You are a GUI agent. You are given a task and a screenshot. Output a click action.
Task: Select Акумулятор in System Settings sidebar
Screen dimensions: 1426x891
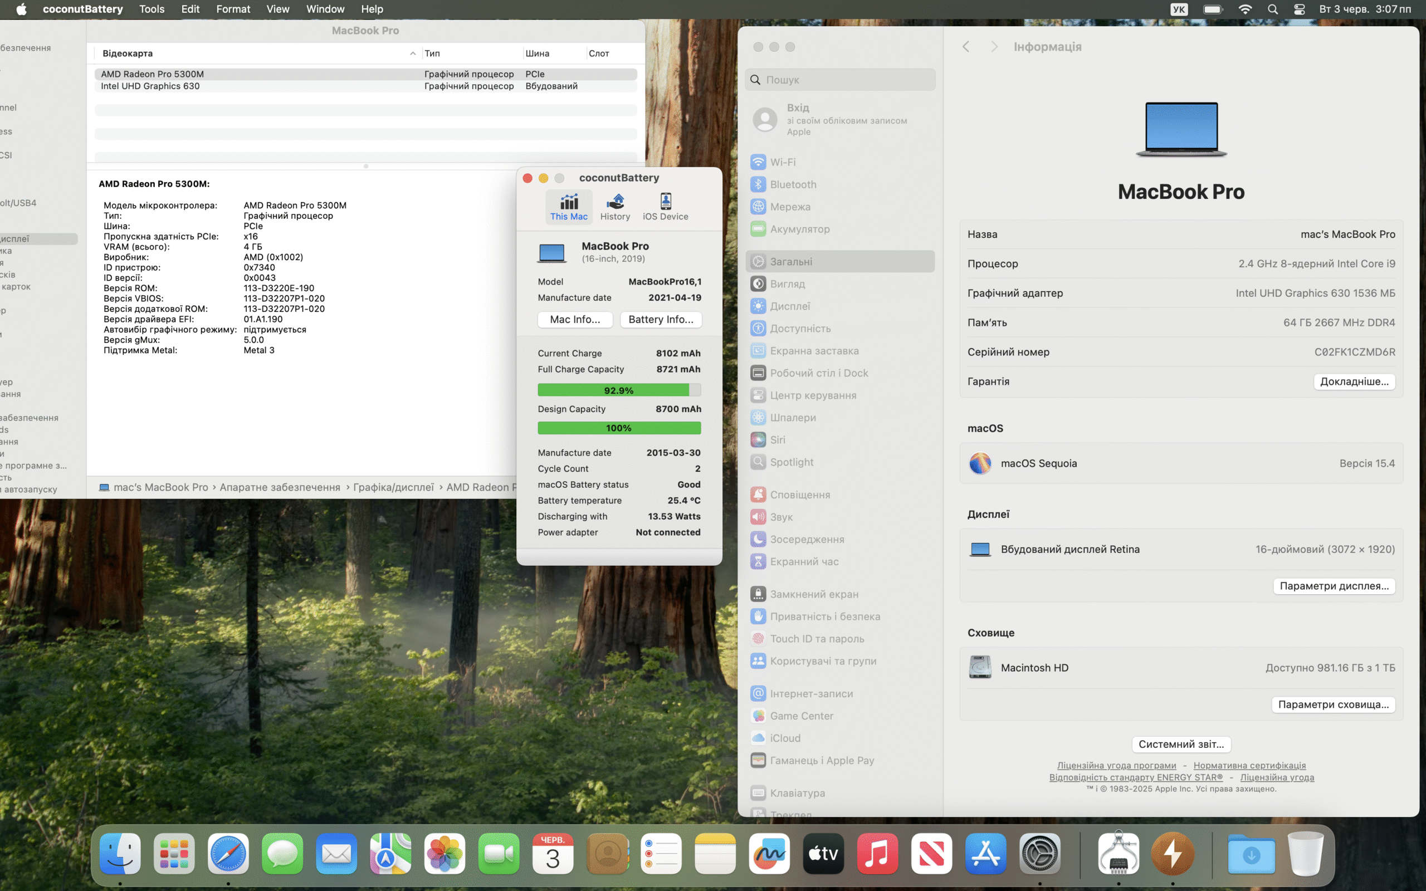point(839,229)
